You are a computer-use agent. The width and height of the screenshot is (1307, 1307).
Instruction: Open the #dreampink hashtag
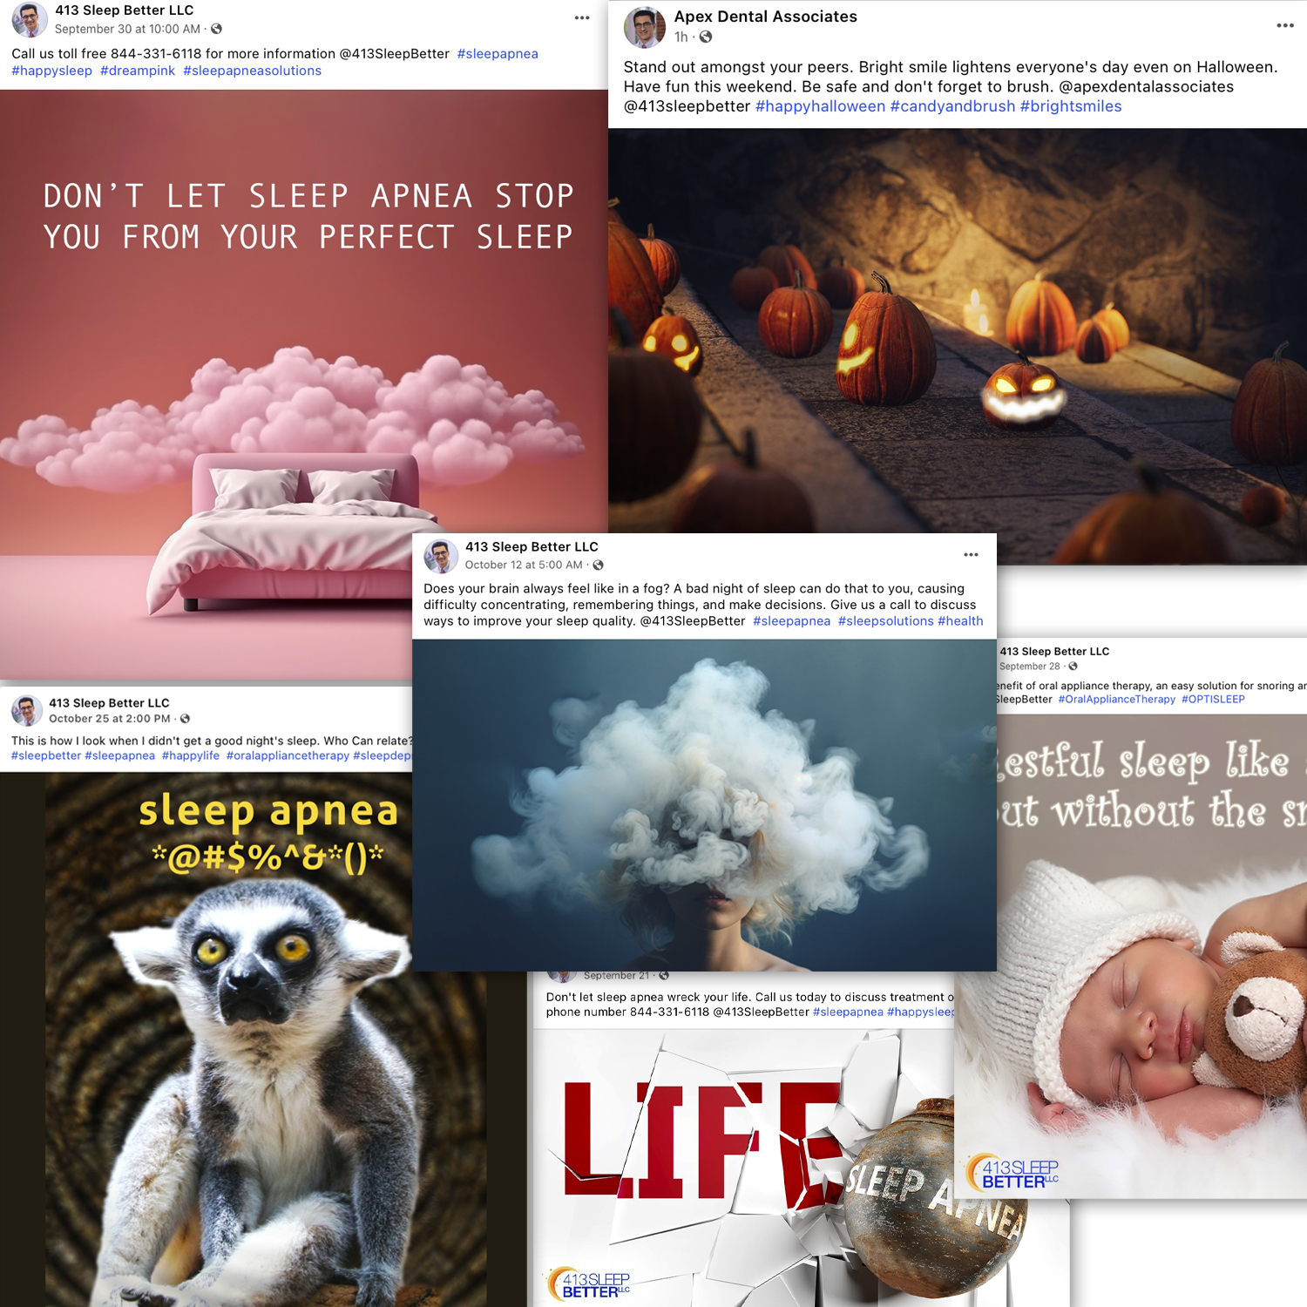click(x=138, y=71)
